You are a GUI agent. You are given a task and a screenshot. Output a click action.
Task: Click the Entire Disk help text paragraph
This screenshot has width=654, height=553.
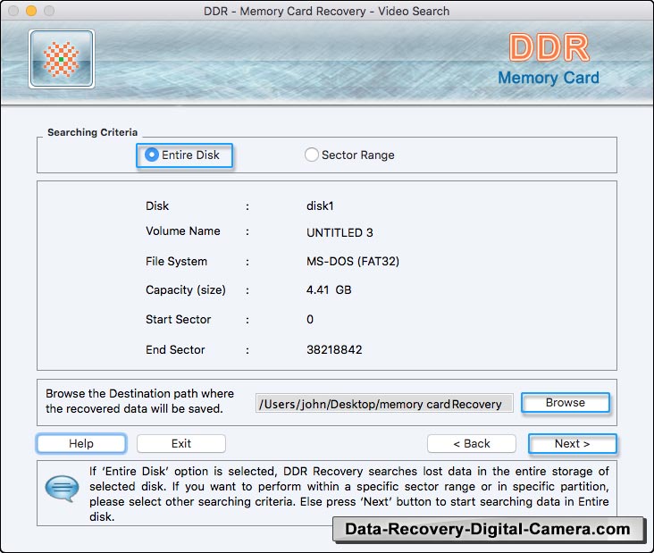pyautogui.click(x=349, y=494)
